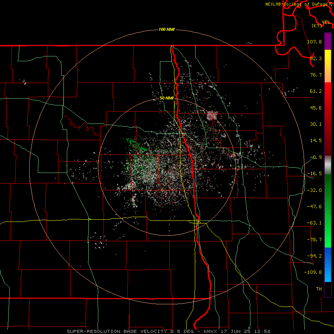Click the 107.8 velocity scale value
This screenshot has width=334, height=334.
(x=314, y=42)
